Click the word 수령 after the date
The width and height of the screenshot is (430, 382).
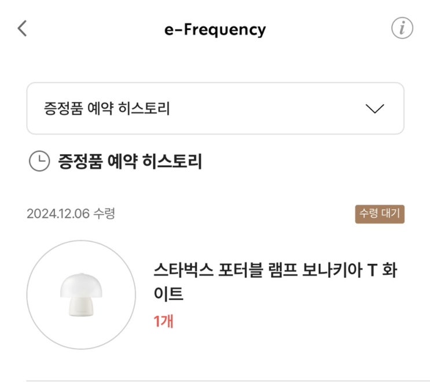point(104,214)
